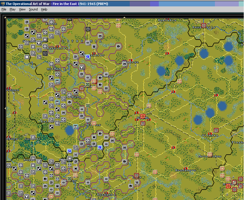
Task: Click the red objective marker at Vileyka
Action: pos(210,133)
